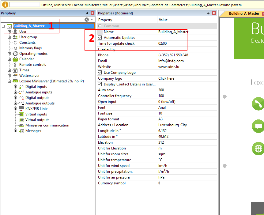Click the green Calendar icon
This screenshot has width=264, height=215.
[15, 59]
